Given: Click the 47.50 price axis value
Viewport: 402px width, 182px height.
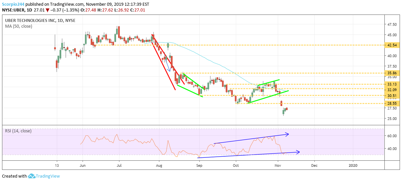Looking at the screenshot, I should coord(392,25).
